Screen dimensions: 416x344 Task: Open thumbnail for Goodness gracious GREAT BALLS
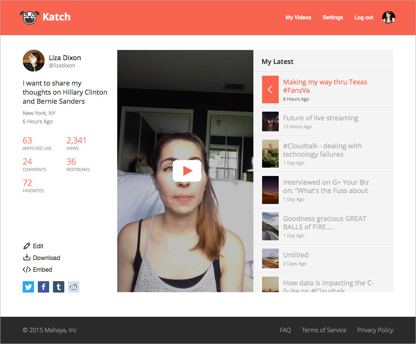(x=270, y=226)
